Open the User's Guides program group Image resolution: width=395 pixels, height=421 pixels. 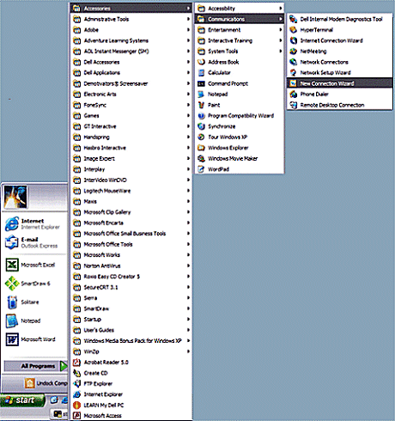tap(131, 330)
